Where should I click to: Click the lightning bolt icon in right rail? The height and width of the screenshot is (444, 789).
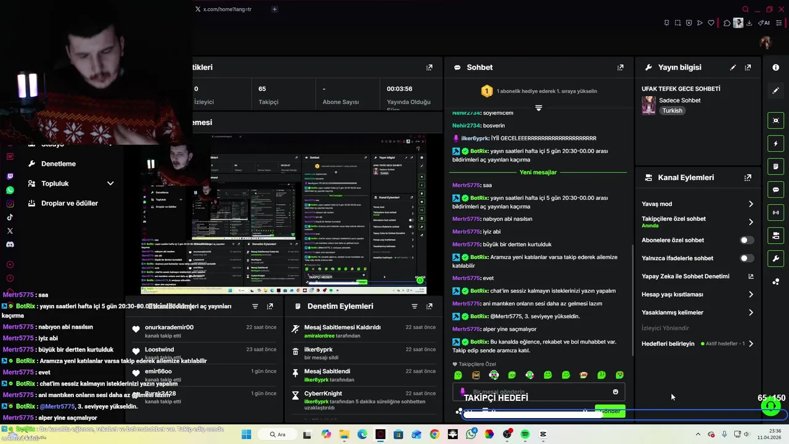(x=776, y=144)
